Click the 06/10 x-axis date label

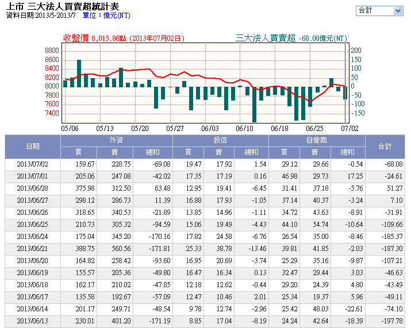[244, 129]
